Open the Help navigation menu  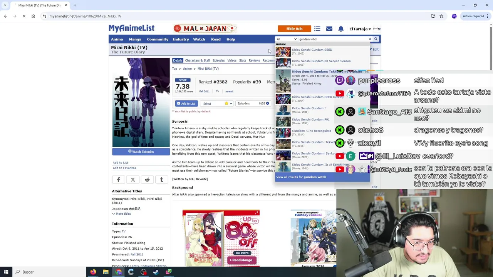pyautogui.click(x=231, y=39)
